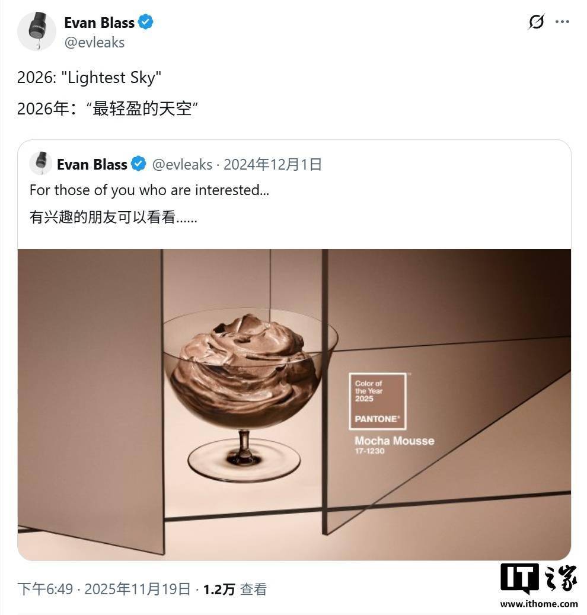Screen dimensions: 587x615
Task: Open quoted tweet via "For those of you" text
Action: [149, 190]
